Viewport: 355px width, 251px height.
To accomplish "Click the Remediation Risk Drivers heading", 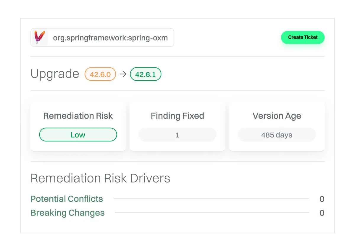I will click(101, 178).
